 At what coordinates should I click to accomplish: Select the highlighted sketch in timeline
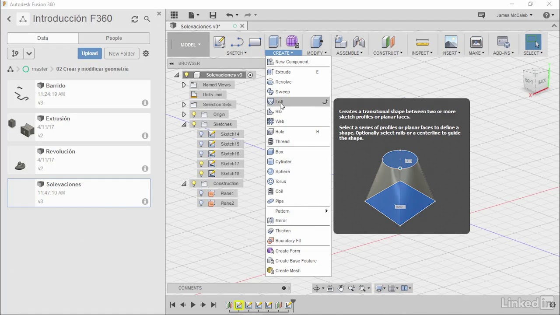239,305
